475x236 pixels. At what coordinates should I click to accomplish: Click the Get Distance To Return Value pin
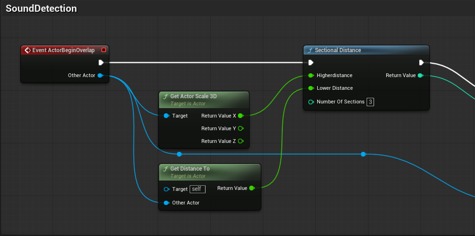click(x=252, y=188)
